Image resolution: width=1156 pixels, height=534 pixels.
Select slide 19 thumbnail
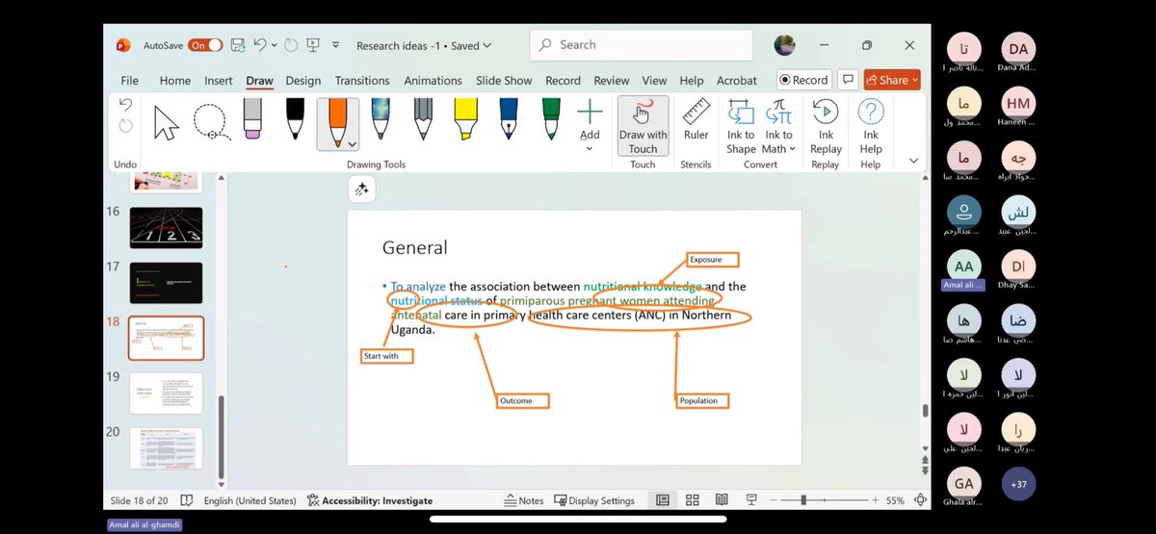pos(166,393)
